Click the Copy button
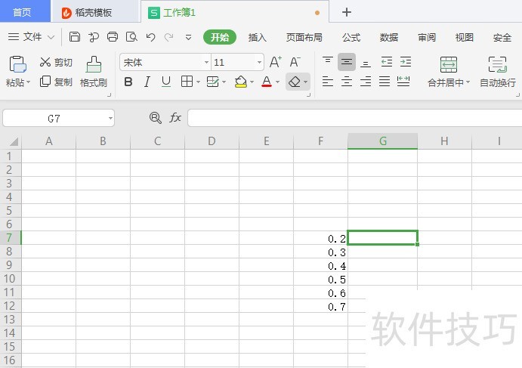This screenshot has width=522, height=368. [56, 82]
